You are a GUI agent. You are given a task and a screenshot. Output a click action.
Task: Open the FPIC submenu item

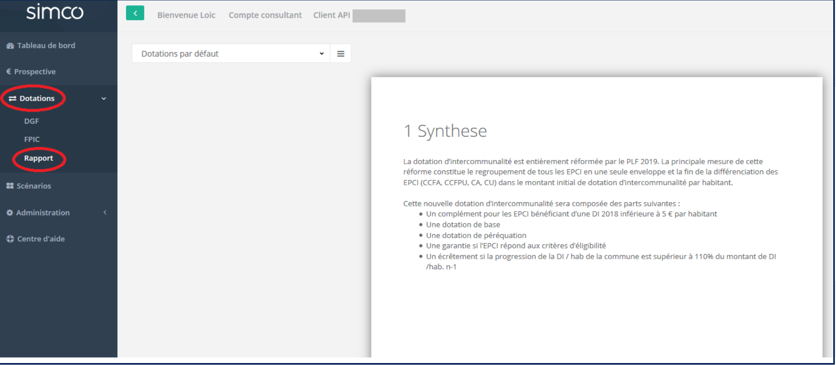click(x=32, y=139)
